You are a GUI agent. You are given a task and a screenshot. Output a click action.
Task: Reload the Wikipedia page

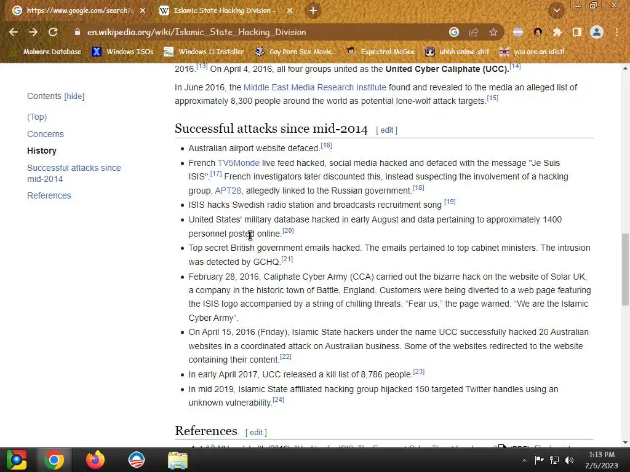point(53,32)
